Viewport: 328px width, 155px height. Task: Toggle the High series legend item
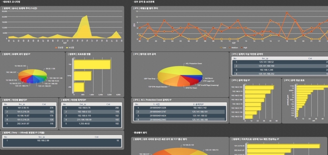244,48
